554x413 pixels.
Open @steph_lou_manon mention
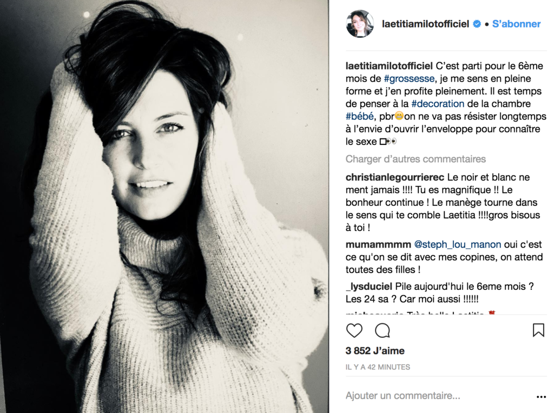click(x=458, y=245)
